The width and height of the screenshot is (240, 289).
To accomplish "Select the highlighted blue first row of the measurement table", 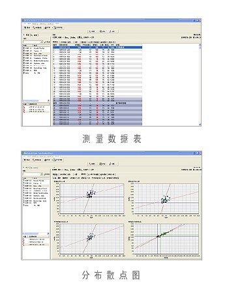I will [x=97, y=47].
